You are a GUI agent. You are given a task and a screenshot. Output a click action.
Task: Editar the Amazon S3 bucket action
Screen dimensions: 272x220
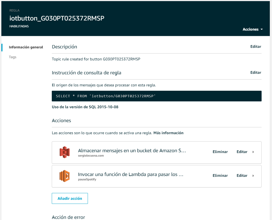click(242, 152)
